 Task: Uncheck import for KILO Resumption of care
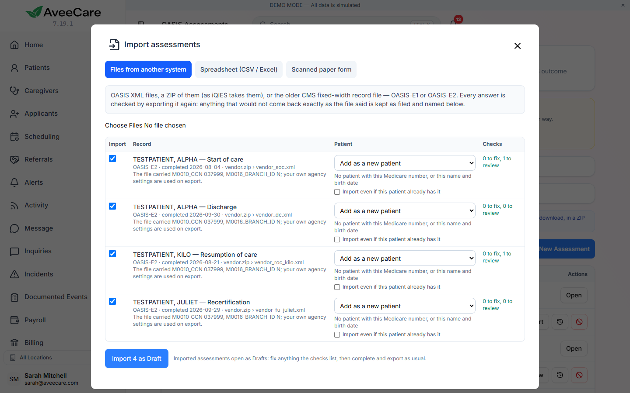112,254
